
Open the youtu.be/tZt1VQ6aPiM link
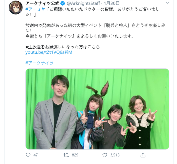click(x=49, y=52)
